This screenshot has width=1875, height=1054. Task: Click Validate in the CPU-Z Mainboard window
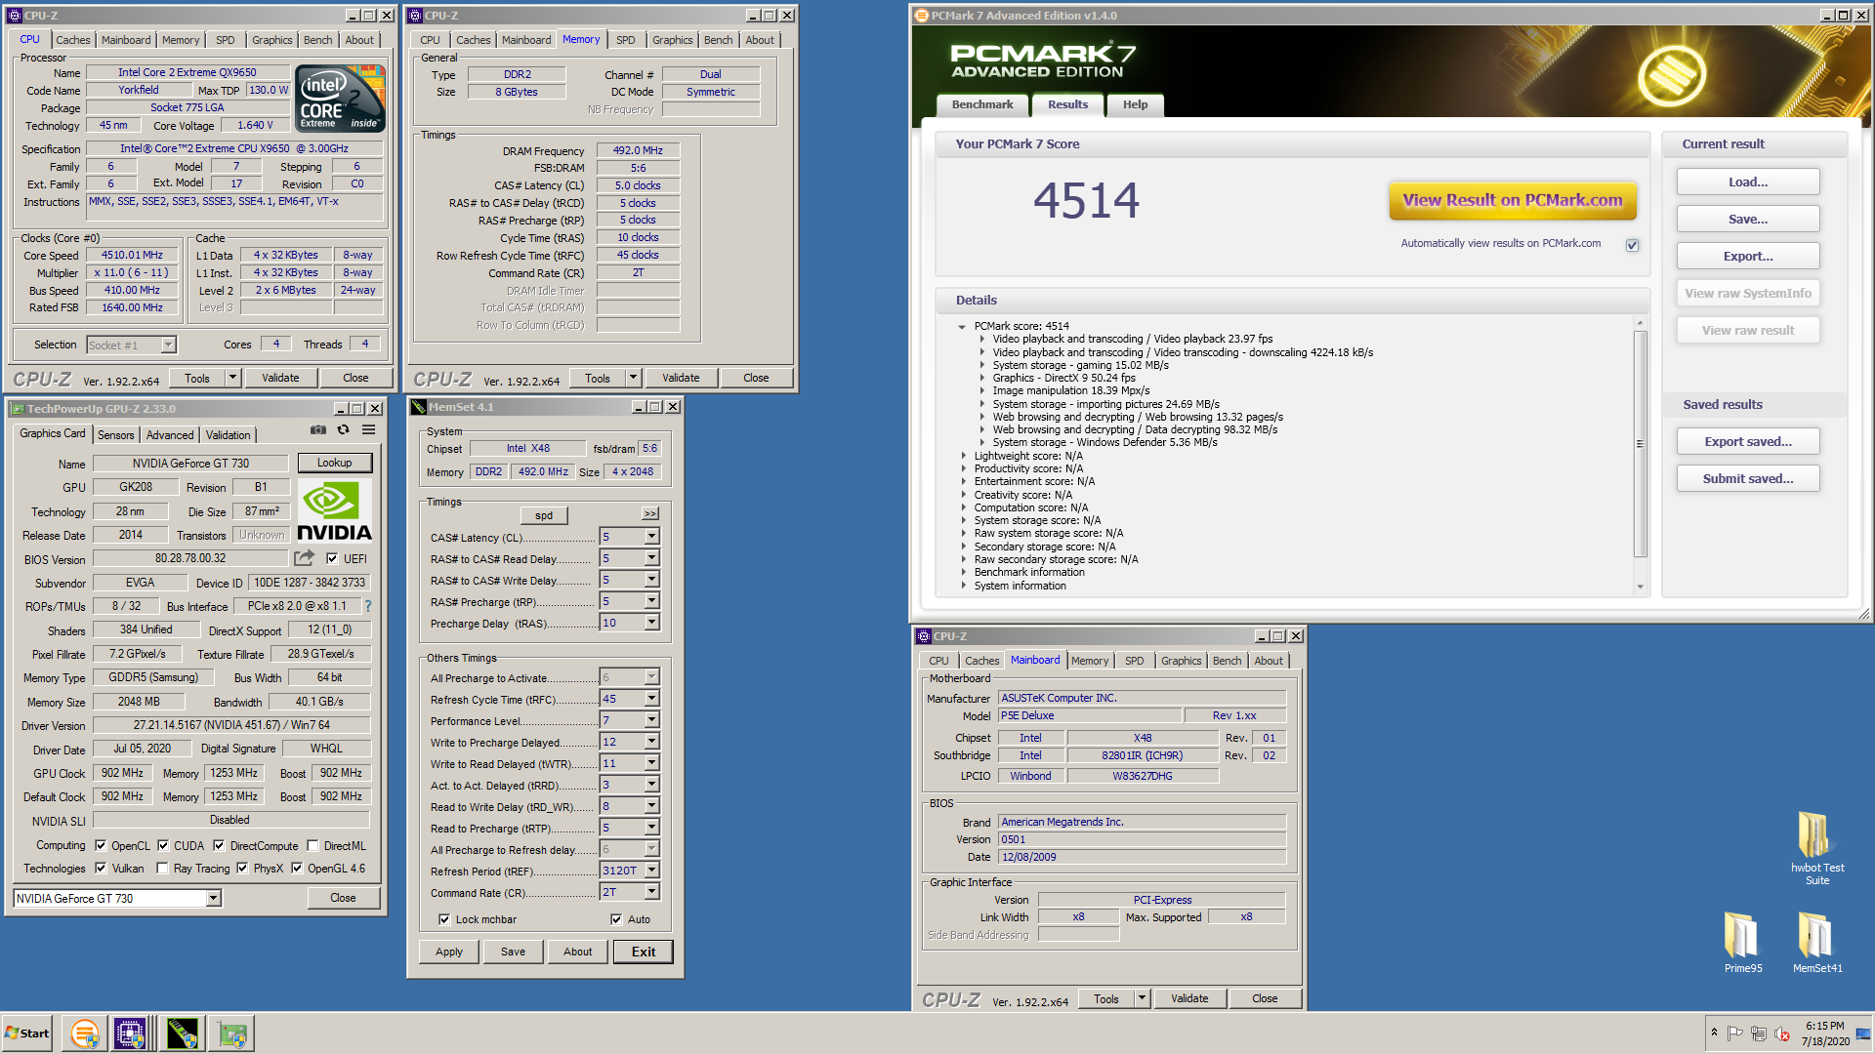[x=1189, y=998]
